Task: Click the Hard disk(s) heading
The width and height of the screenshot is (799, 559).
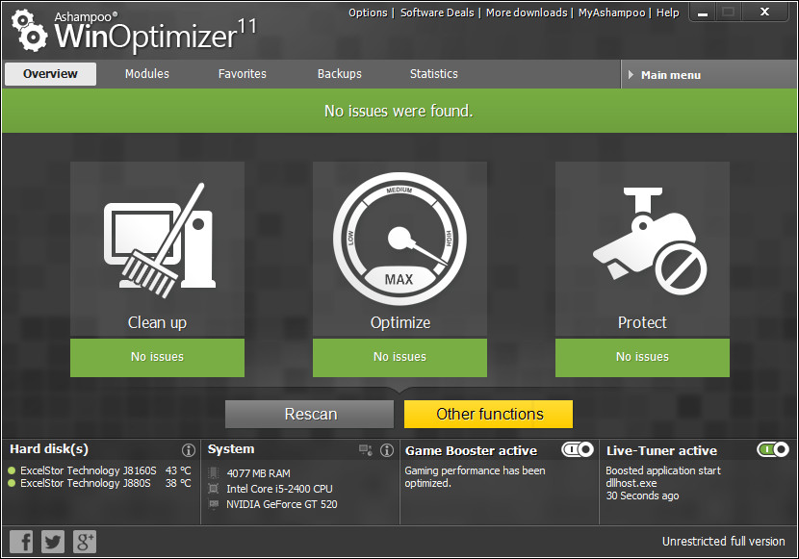Action: (x=49, y=449)
